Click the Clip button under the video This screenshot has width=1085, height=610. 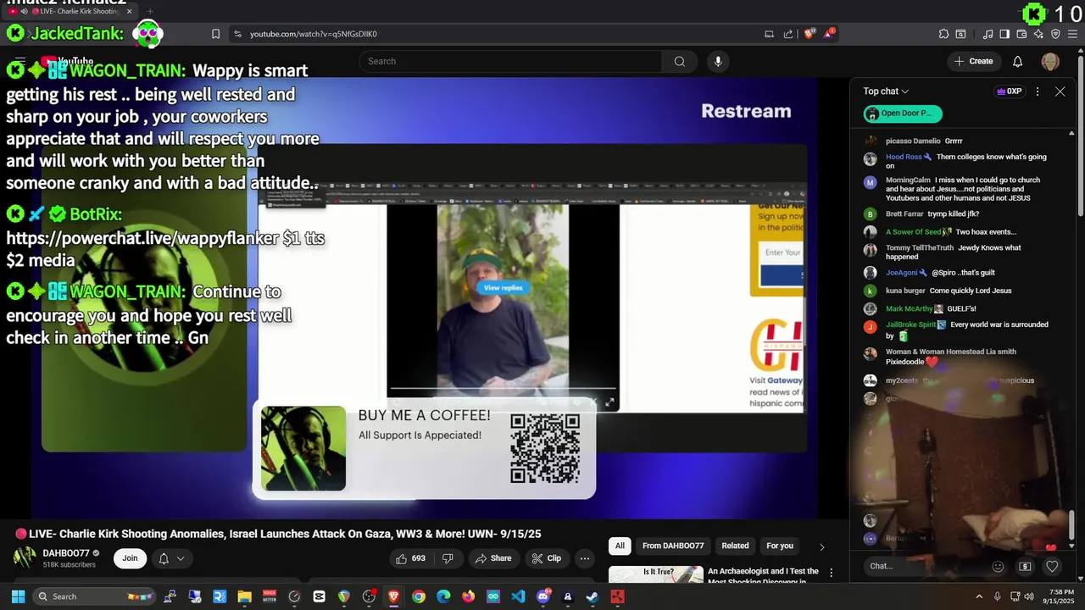[x=547, y=558]
